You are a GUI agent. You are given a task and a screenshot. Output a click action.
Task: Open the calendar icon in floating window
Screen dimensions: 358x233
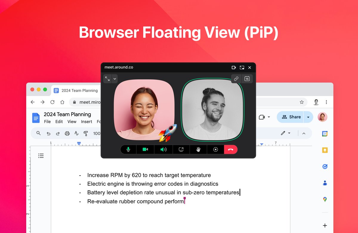coord(247,79)
